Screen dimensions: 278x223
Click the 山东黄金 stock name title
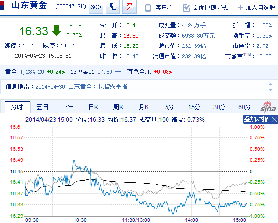pyautogui.click(x=29, y=5)
